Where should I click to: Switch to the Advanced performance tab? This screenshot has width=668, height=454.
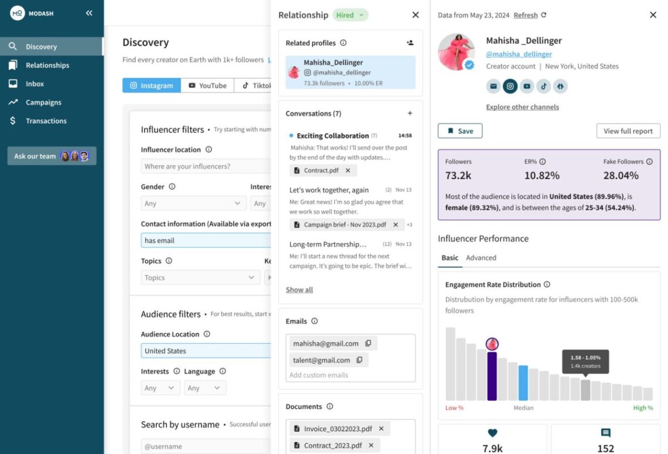480,258
